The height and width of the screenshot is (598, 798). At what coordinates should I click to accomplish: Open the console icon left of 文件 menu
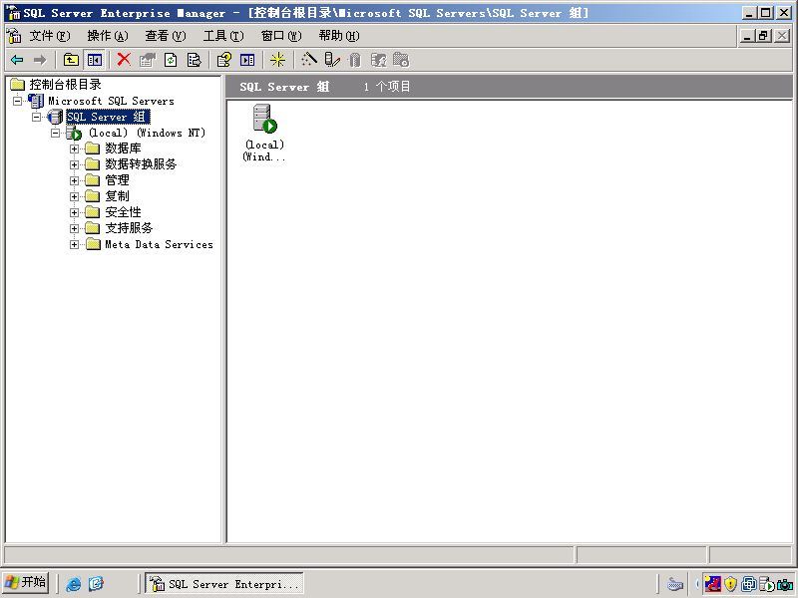(14, 36)
